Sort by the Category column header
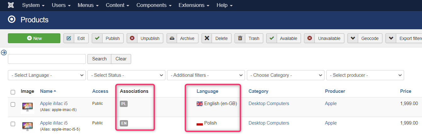 (x=258, y=91)
